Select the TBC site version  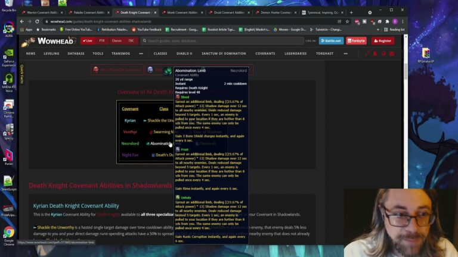tap(131, 41)
